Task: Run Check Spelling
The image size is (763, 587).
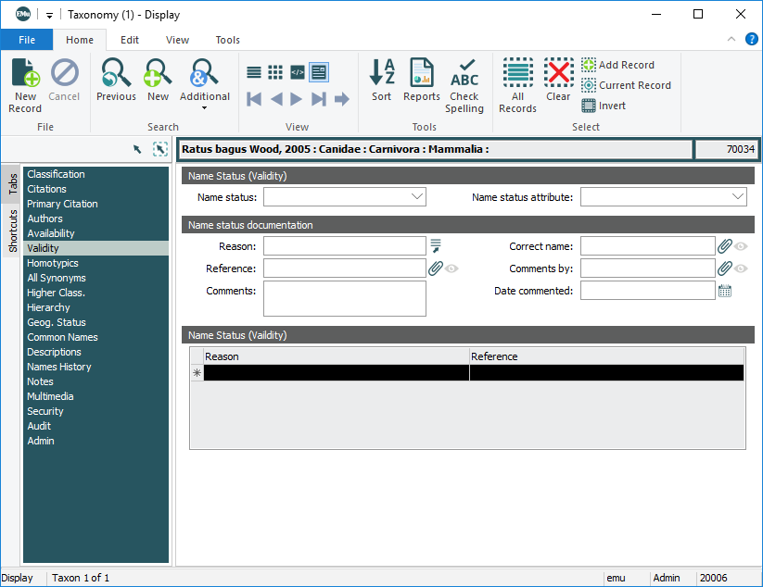Action: click(x=464, y=85)
